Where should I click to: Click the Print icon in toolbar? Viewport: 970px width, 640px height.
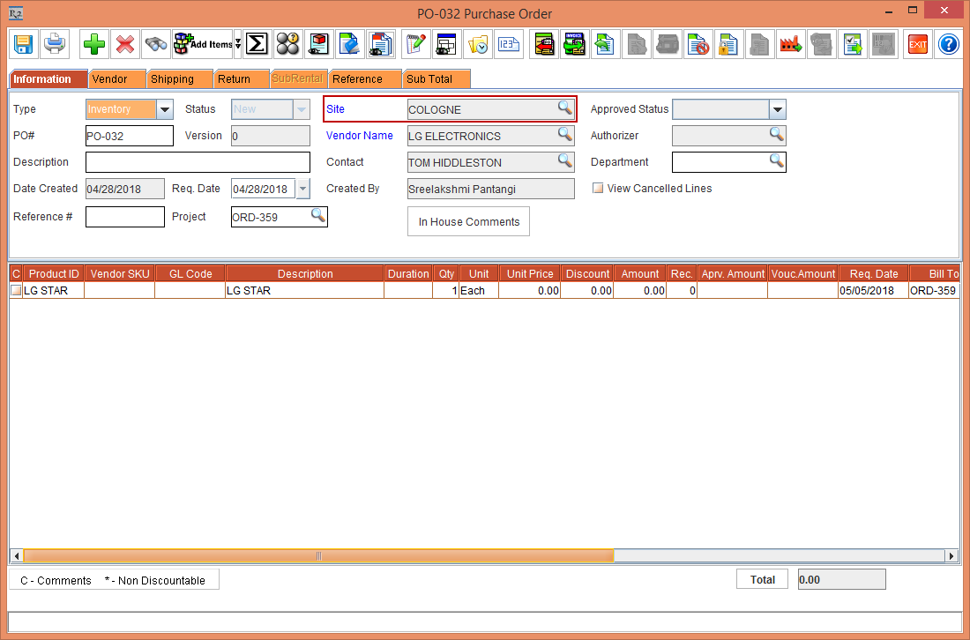tap(56, 43)
